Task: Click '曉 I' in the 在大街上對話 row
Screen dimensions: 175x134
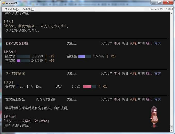Action: [149, 99]
